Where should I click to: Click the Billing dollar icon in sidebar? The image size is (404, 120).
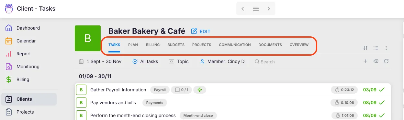(x=9, y=79)
